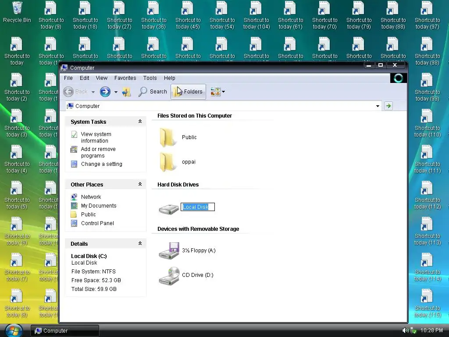Click the Search toolbar button
This screenshot has width=449, height=337.
click(x=152, y=92)
